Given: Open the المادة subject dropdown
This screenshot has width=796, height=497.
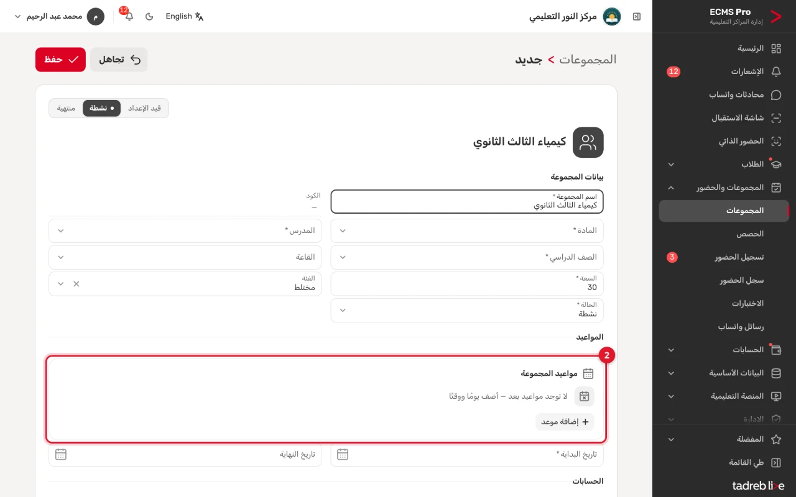Looking at the screenshot, I should 467,230.
